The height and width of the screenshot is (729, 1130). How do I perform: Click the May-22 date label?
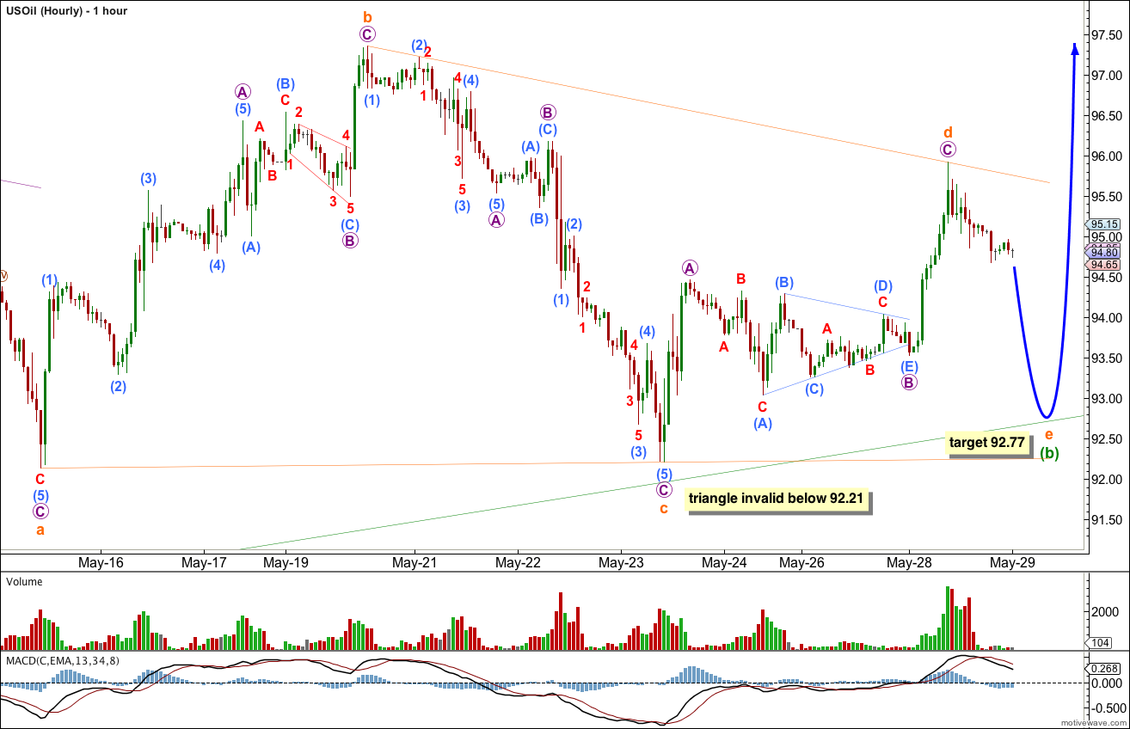[517, 562]
